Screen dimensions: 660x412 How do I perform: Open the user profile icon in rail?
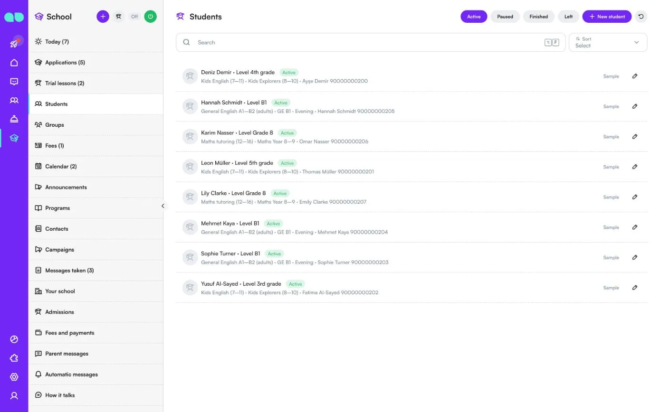[x=14, y=395]
